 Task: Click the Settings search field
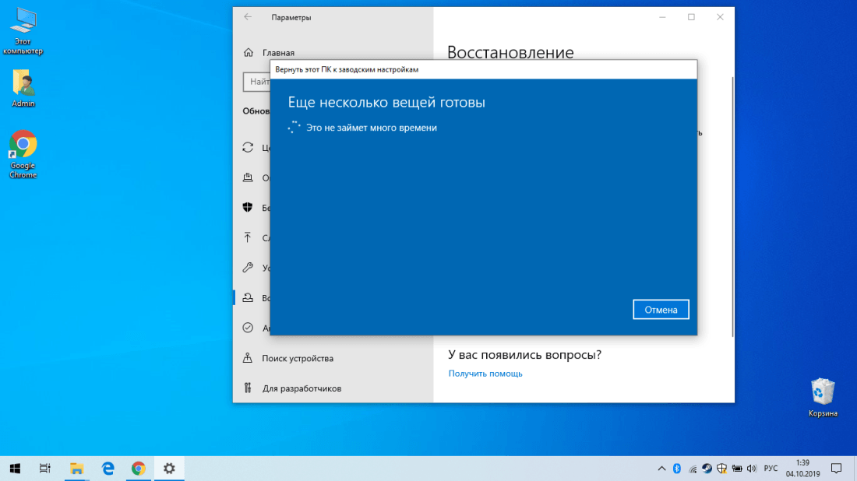point(257,82)
